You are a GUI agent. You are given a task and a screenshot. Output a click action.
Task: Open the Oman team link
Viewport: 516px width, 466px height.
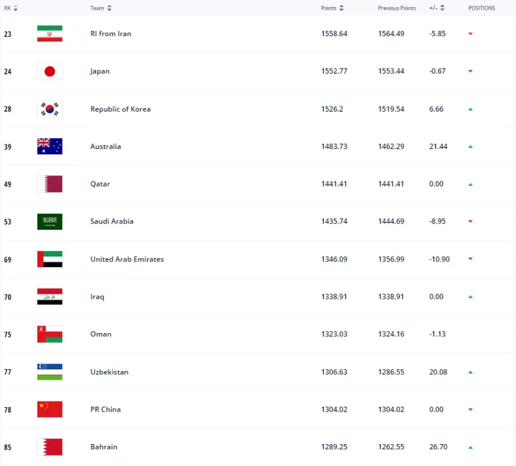[x=101, y=334]
